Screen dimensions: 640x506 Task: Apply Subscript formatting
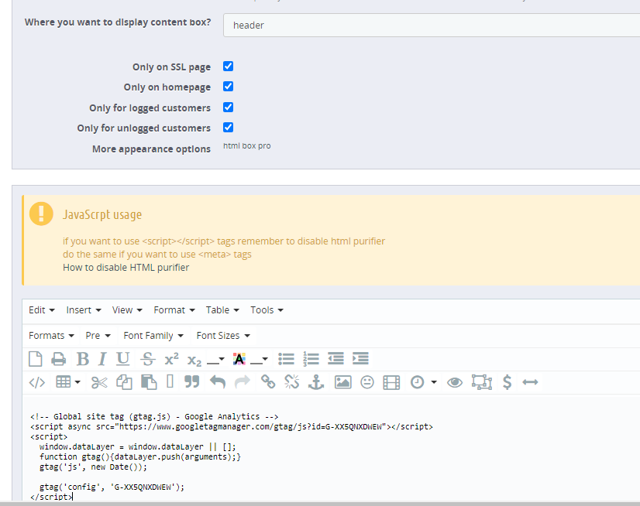pyautogui.click(x=194, y=361)
